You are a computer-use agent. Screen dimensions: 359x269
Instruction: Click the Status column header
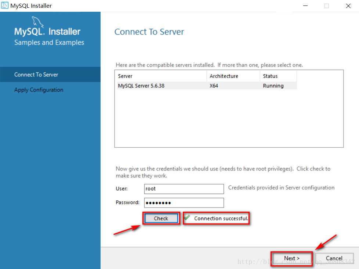[278, 76]
